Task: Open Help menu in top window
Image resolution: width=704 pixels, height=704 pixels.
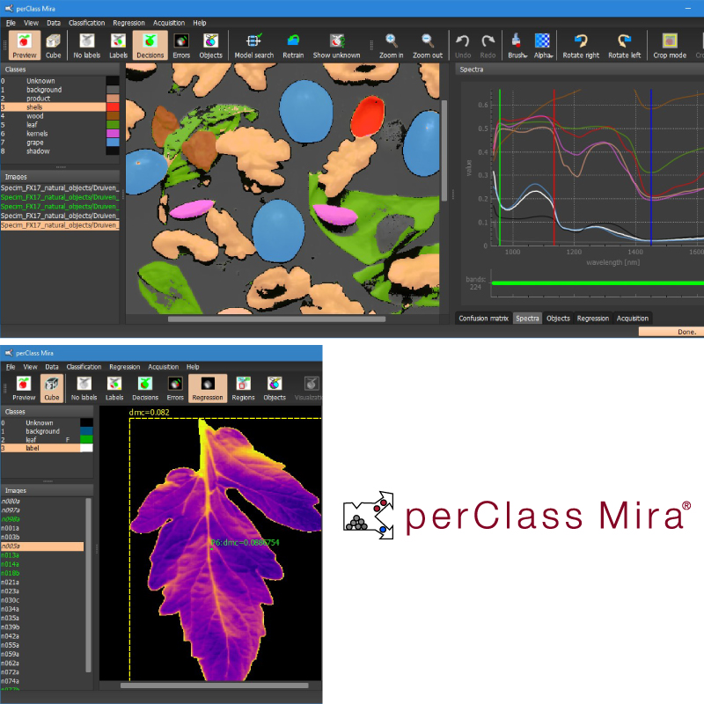Action: click(200, 23)
